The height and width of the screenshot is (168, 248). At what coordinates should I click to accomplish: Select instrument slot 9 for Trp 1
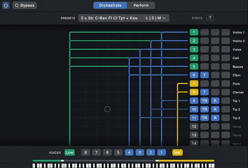coord(194,101)
